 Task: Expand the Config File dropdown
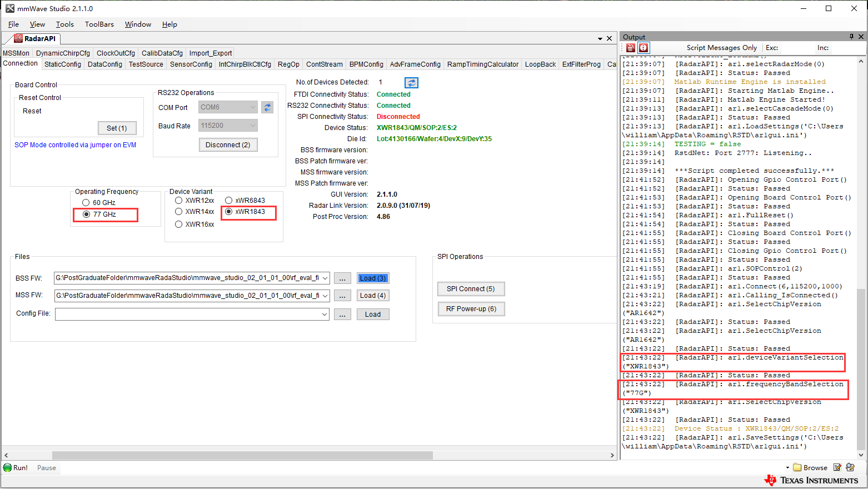click(325, 314)
